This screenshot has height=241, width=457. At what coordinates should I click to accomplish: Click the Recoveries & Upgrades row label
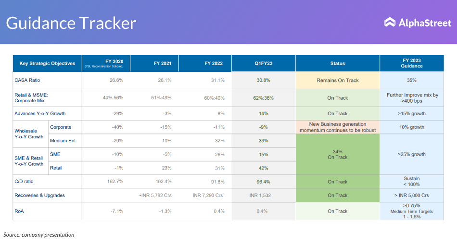tap(39, 195)
